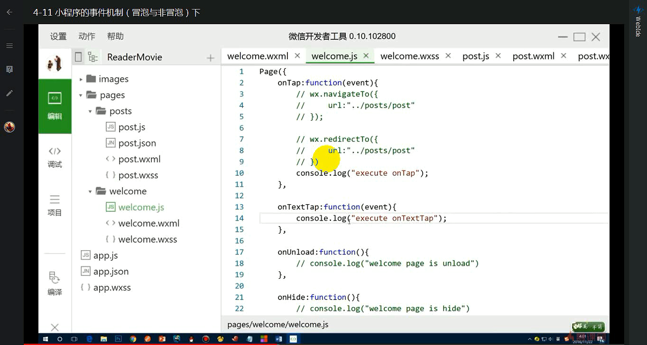Viewport: 647px width, 345px height.
Task: Open the 编辑 (edit) sidebar panel
Action: click(x=55, y=106)
